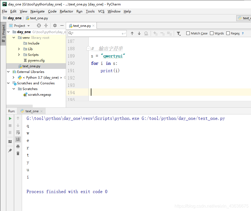Open the Refactor menu
The height and width of the screenshot is (211, 251).
click(66, 11)
